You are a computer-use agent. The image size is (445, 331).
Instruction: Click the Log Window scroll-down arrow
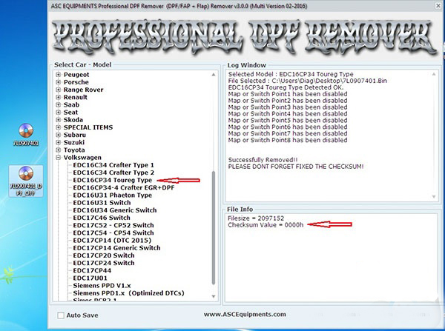[x=434, y=197]
